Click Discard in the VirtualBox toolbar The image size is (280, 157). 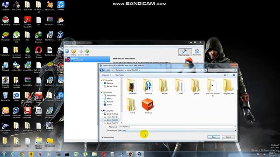[80, 52]
